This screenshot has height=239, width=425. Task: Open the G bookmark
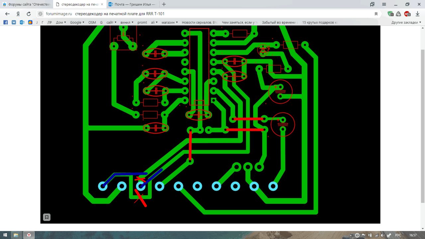101,22
